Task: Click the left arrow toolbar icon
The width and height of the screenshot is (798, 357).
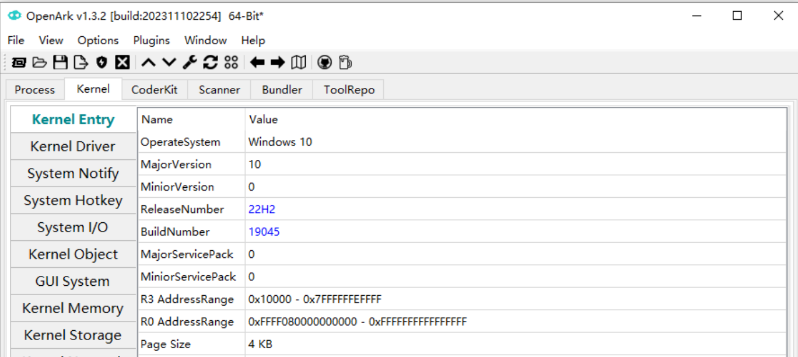Action: (x=257, y=62)
